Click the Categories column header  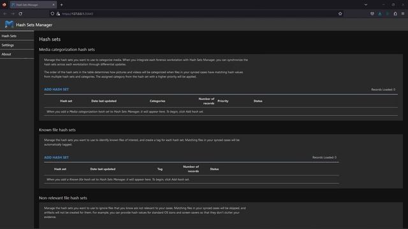pos(157,101)
